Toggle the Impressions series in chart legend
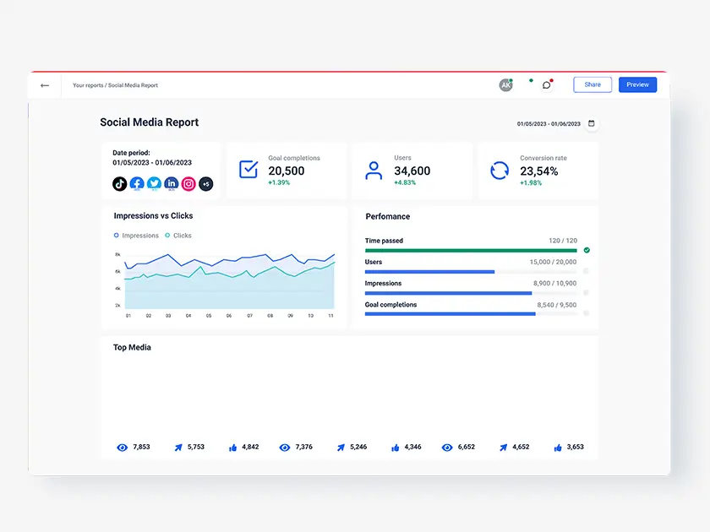This screenshot has width=710, height=532. (136, 236)
